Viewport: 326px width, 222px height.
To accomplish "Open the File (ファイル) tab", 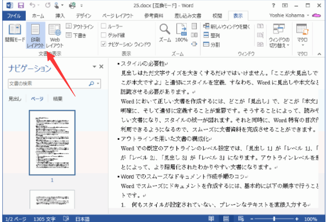I will tap(14, 16).
